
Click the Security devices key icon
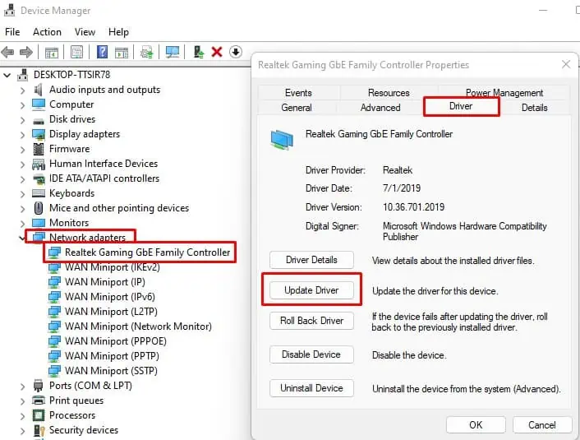[39, 430]
